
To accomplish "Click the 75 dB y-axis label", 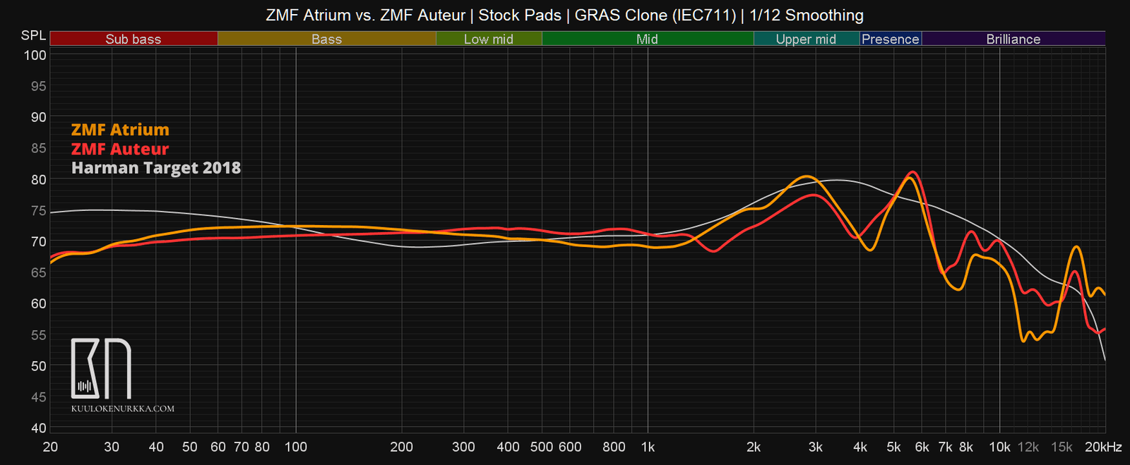I will click(38, 211).
